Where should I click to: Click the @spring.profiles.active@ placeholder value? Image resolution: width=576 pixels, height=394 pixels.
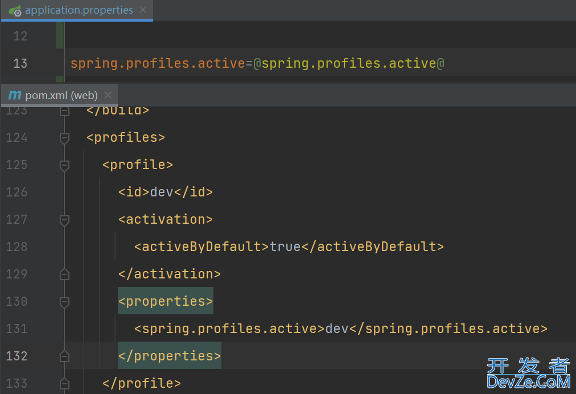349,63
